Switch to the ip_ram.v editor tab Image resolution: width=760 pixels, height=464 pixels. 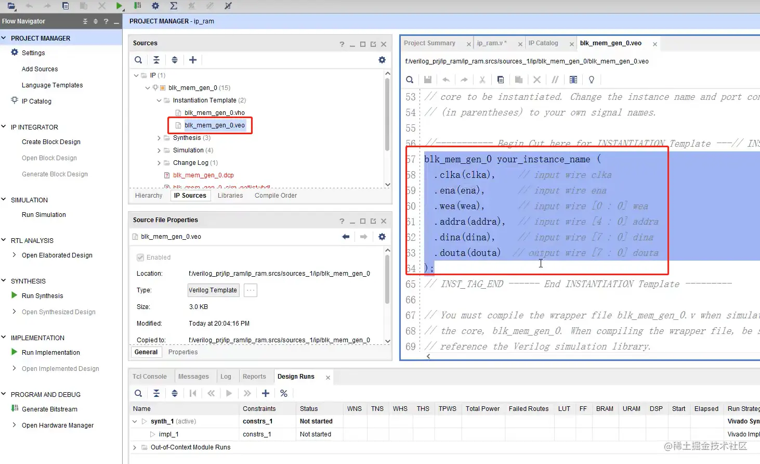[492, 43]
